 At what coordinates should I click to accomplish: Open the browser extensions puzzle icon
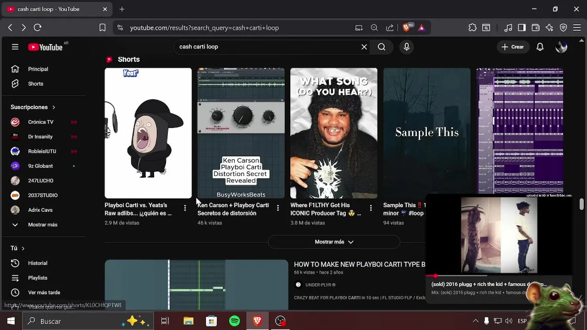472,27
